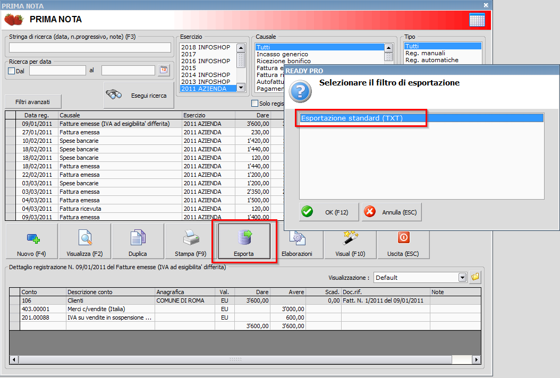Click the calendar grid icon in header

pyautogui.click(x=477, y=20)
